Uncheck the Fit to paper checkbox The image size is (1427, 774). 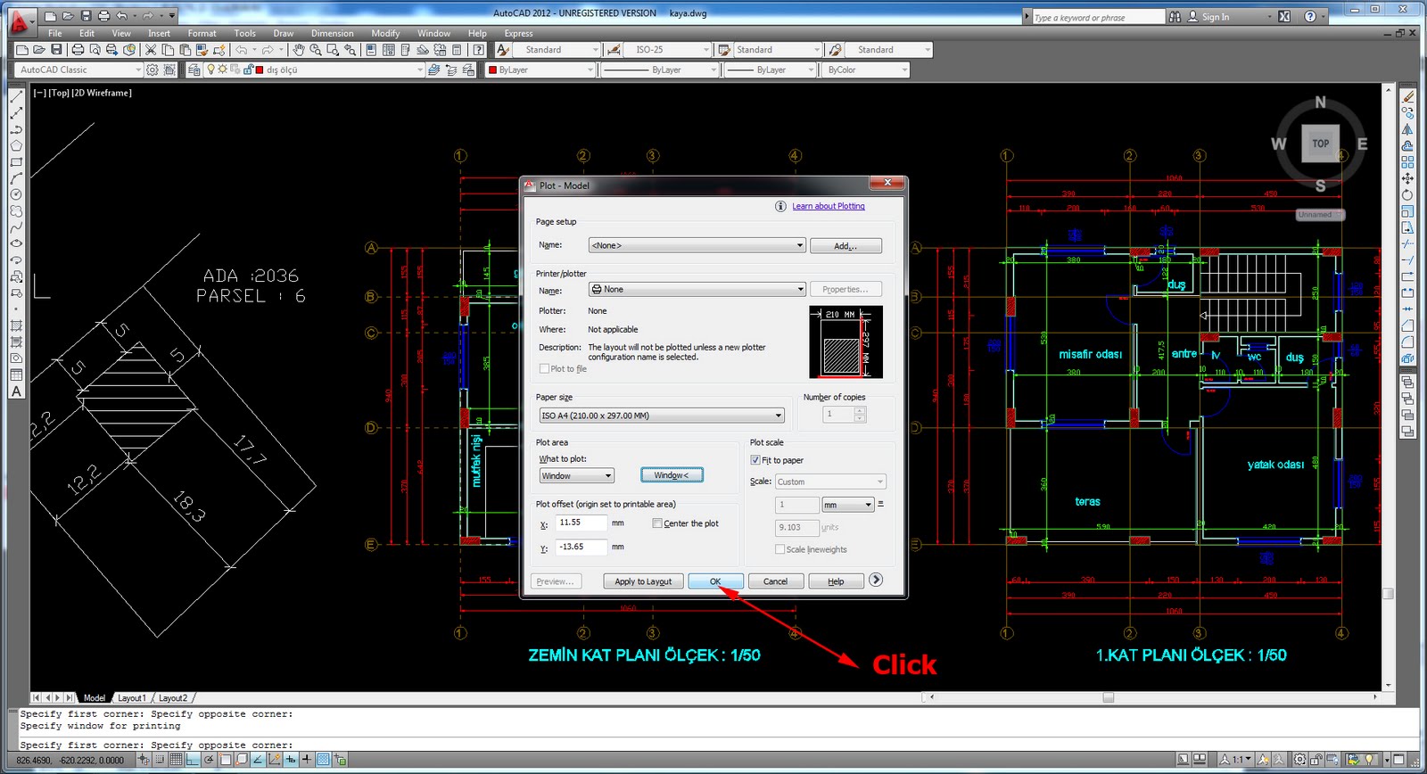click(755, 460)
